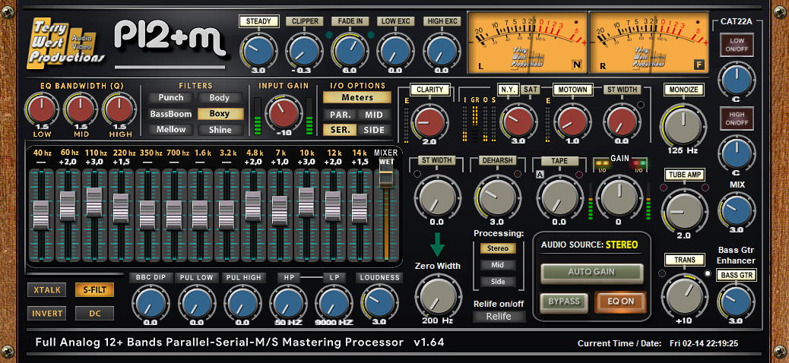
Task: Click the 1.6 k band fader
Action: click(200, 215)
